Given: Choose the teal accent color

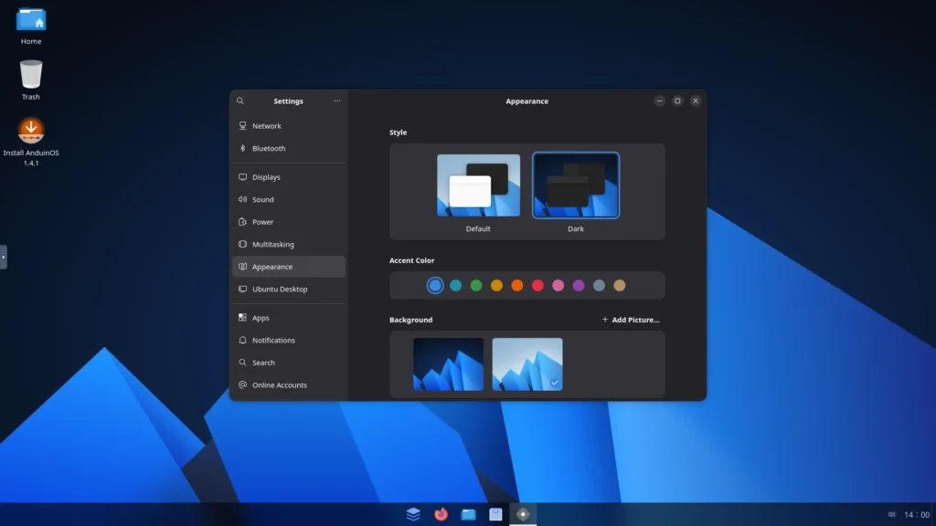Looking at the screenshot, I should point(455,286).
